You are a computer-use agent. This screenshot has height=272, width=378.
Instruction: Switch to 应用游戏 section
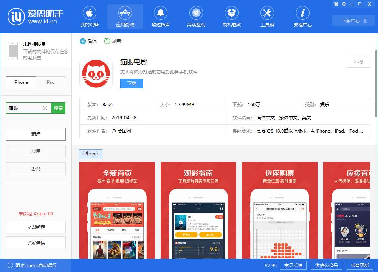point(125,16)
